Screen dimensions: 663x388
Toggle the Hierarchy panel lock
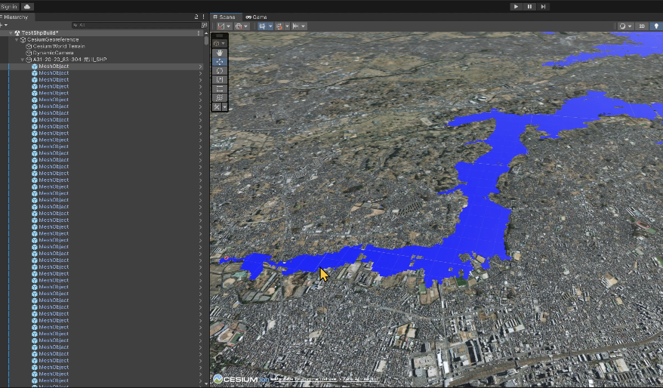click(x=197, y=16)
